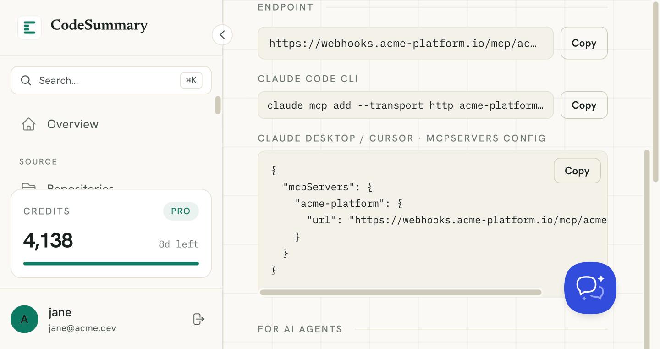Image resolution: width=660 pixels, height=349 pixels.
Task: Click the "acme-platform" key in JSON
Action: pos(340,204)
